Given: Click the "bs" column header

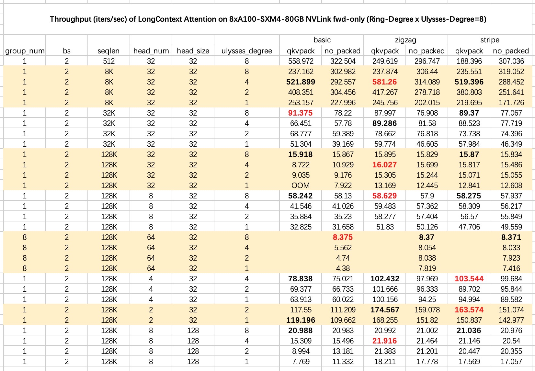Looking at the screenshot, I should click(67, 51).
